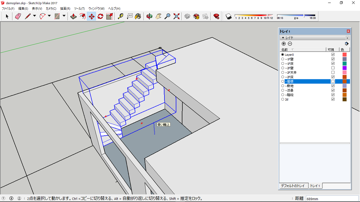Click the Send to LayOut icon
Image resolution: width=360 pixels, height=202 pixels.
tap(205, 16)
